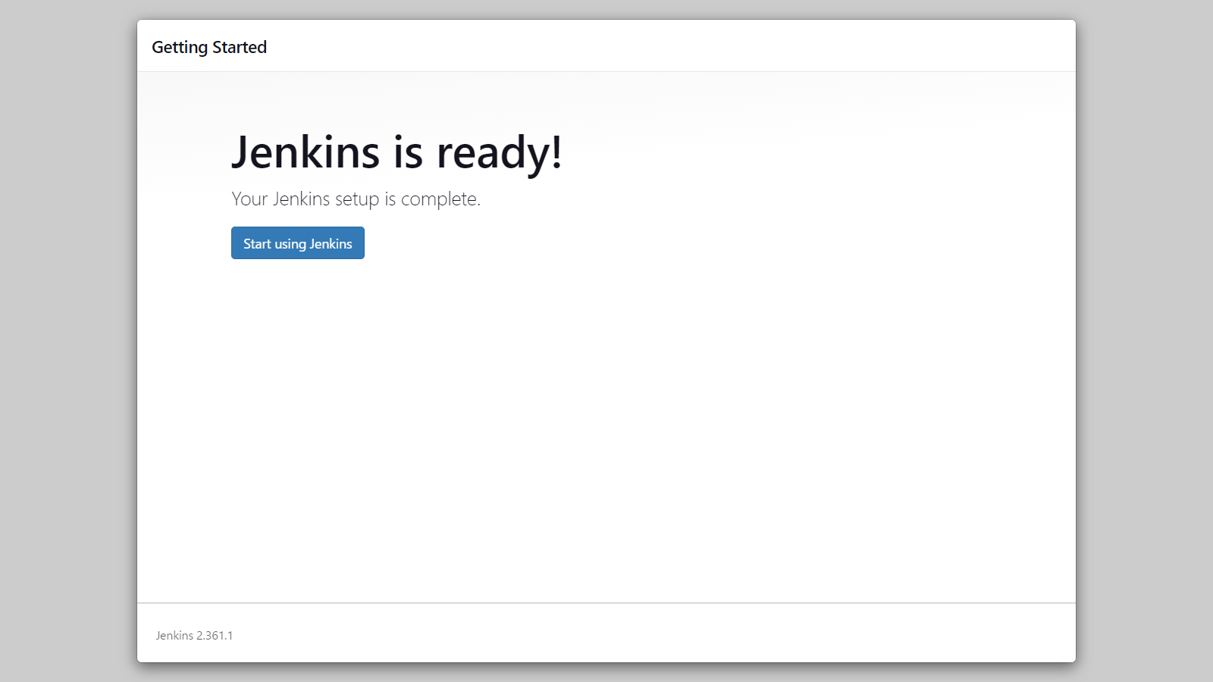Click the word using on the blue button

(290, 244)
